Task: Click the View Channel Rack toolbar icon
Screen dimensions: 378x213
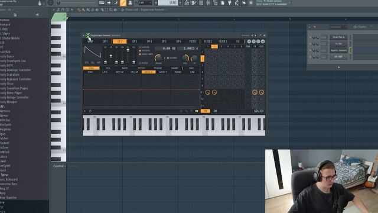Action: [201, 3]
